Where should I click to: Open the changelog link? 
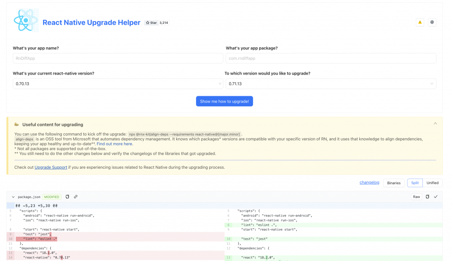coord(369,182)
